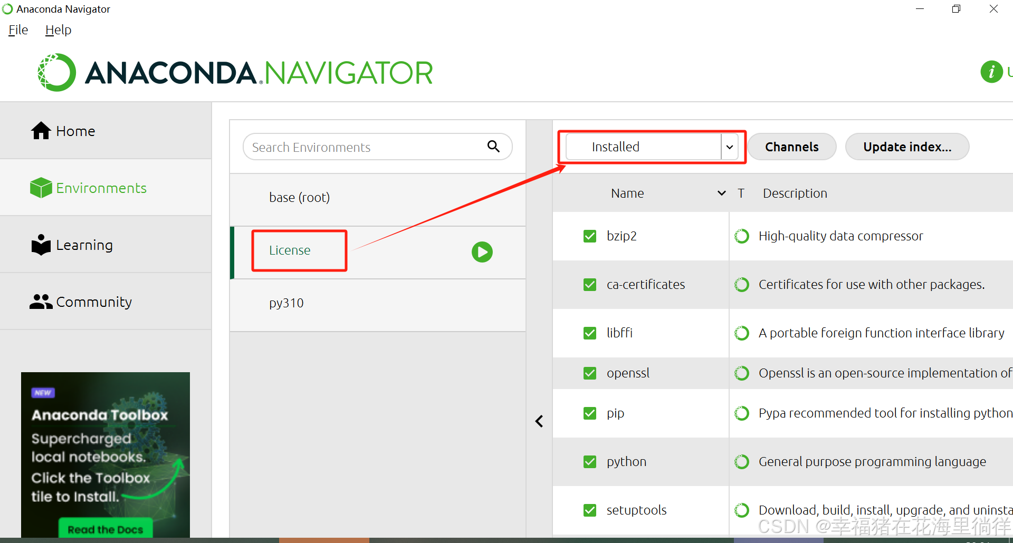The width and height of the screenshot is (1013, 543).
Task: Toggle the pip package checkbox
Action: pyautogui.click(x=590, y=413)
